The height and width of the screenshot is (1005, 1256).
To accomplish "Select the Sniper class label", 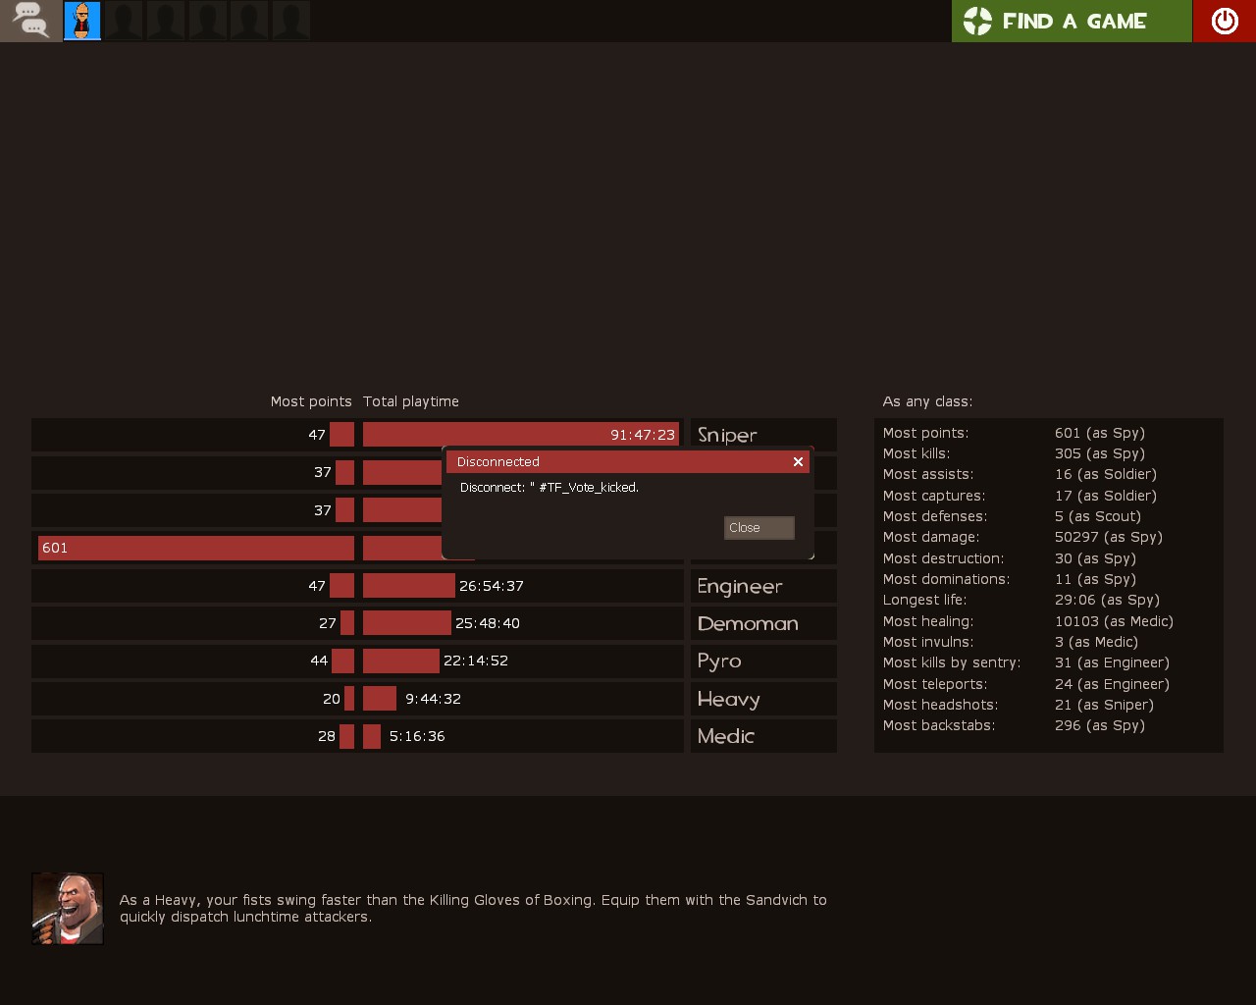I will pos(727,435).
